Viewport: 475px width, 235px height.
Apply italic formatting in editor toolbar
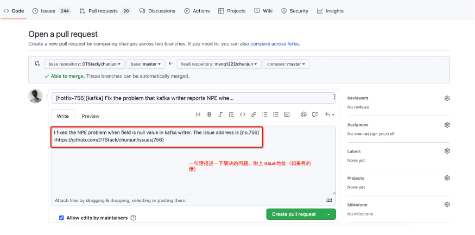coord(220,115)
